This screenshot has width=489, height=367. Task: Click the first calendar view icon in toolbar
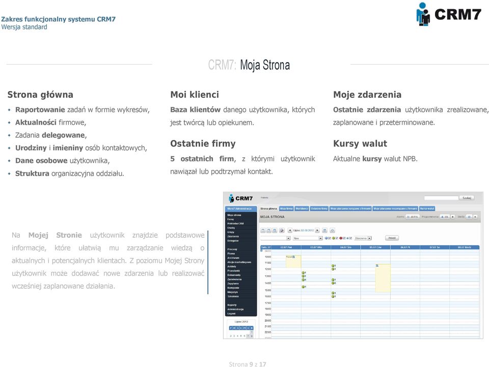point(263,231)
